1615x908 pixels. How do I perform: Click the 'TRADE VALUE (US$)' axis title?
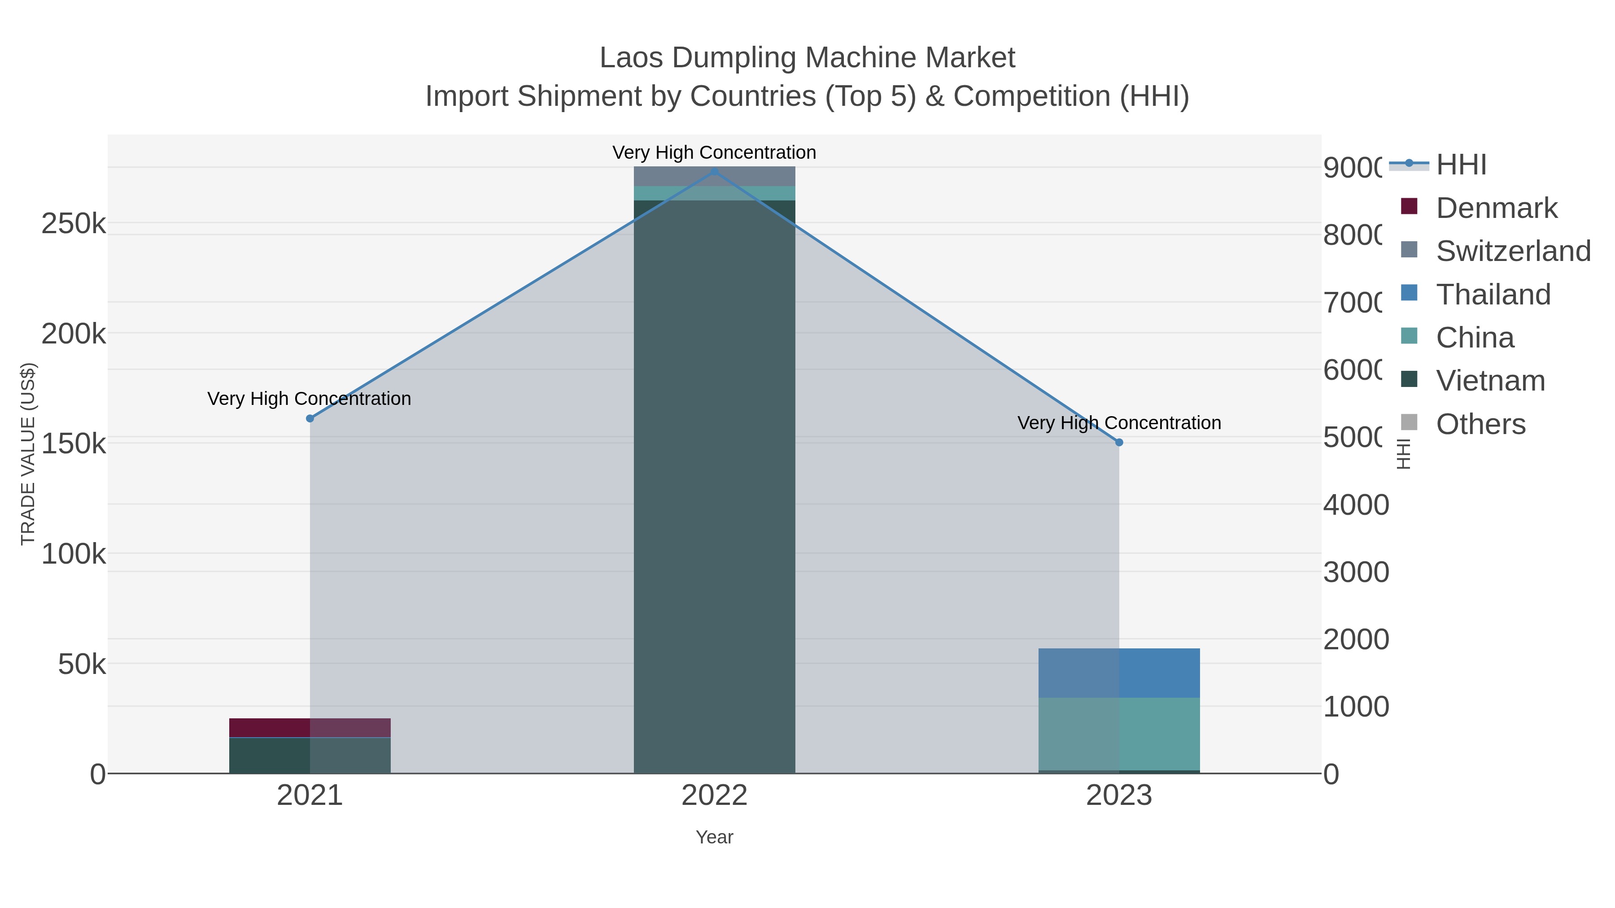tap(28, 454)
